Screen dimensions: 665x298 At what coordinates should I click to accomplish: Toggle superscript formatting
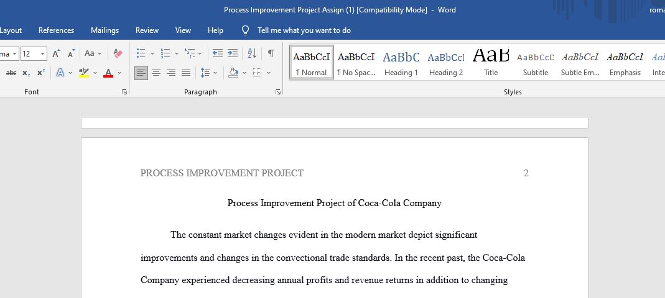pyautogui.click(x=41, y=73)
